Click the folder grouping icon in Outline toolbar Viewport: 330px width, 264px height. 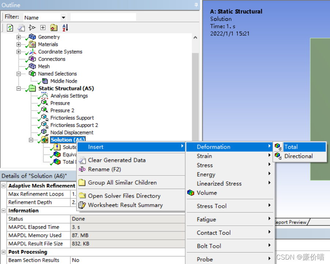coord(54,28)
